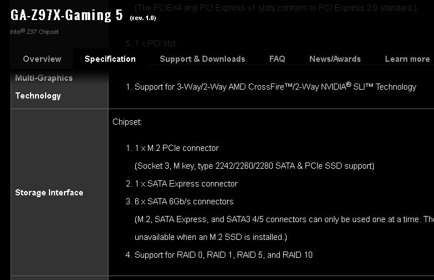Click the M.2 SSD installed note line
This screenshot has width=434, height=280.
point(211,237)
